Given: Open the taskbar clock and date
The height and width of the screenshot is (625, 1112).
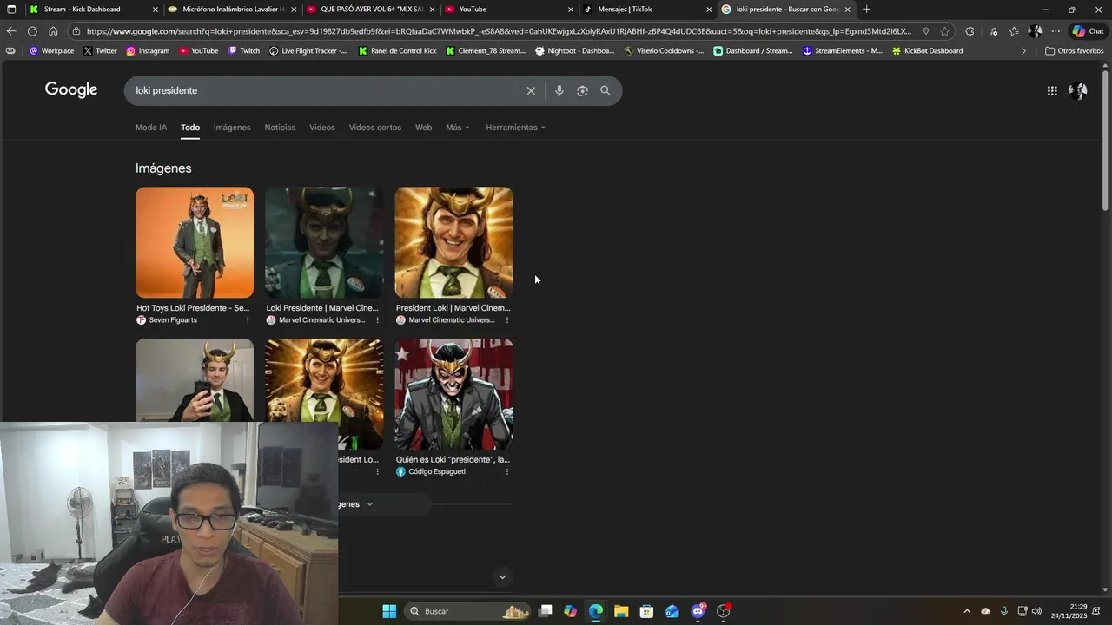Looking at the screenshot, I should pos(1069,611).
